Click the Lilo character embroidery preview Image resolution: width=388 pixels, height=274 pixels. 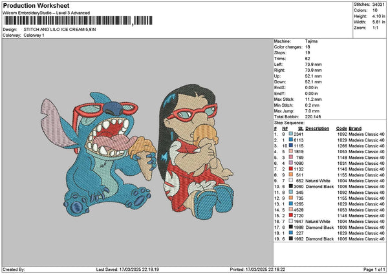195,152
